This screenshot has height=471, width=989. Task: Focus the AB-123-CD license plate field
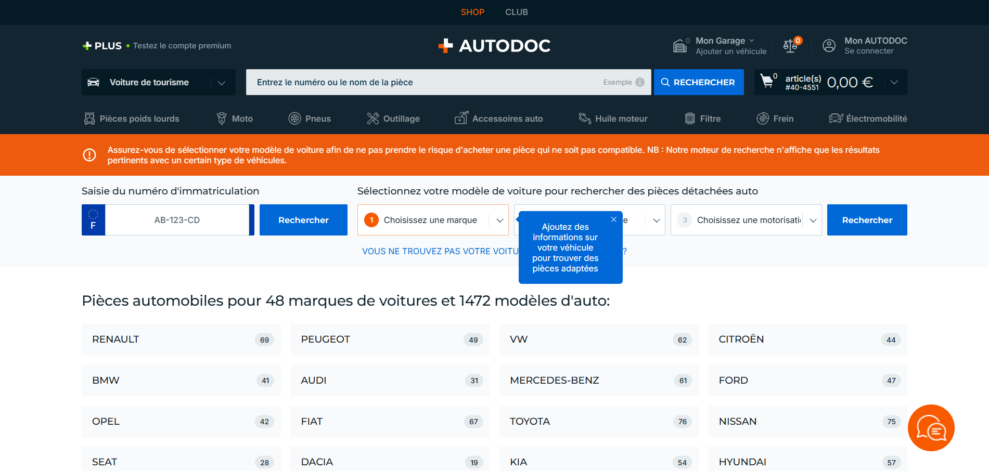(x=177, y=220)
